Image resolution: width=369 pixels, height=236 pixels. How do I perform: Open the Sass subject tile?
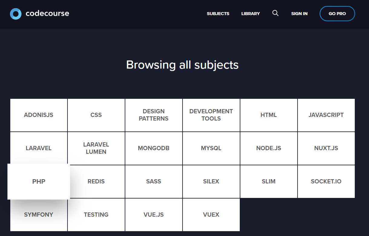click(x=154, y=182)
